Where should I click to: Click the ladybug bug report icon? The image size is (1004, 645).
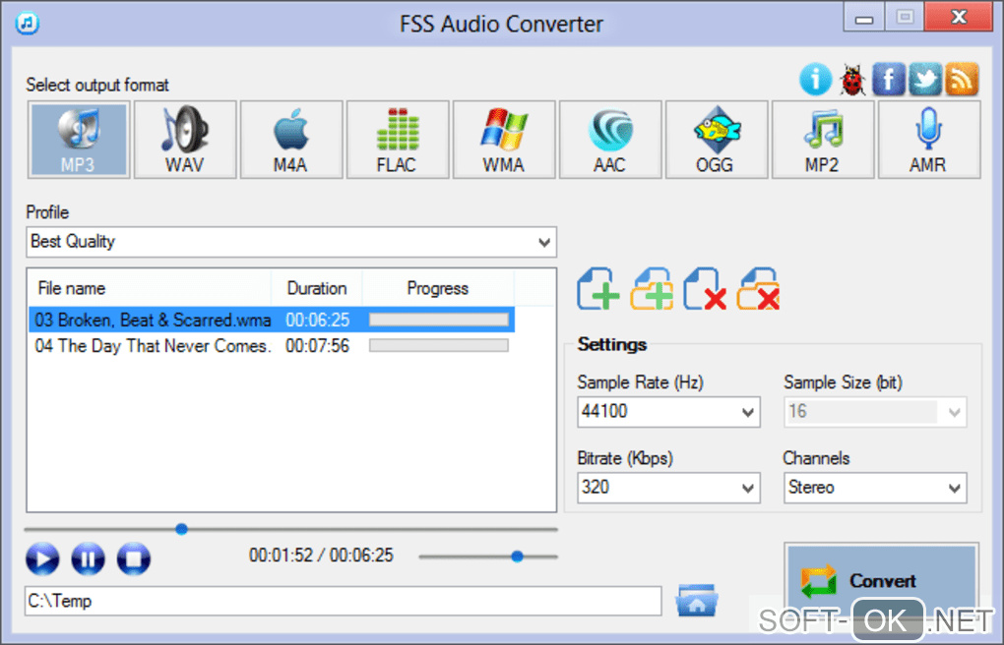click(x=852, y=80)
